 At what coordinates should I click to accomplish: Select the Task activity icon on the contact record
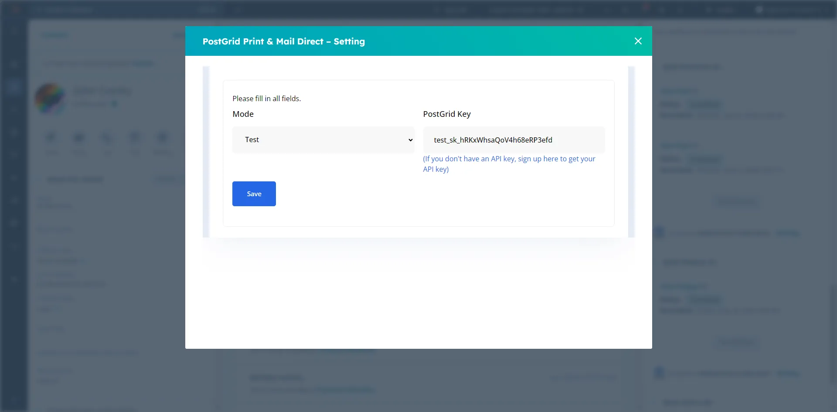pyautogui.click(x=135, y=139)
